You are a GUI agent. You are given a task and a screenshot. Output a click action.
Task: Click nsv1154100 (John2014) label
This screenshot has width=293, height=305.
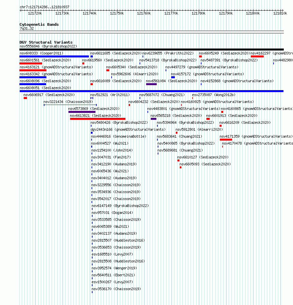(x=112, y=151)
